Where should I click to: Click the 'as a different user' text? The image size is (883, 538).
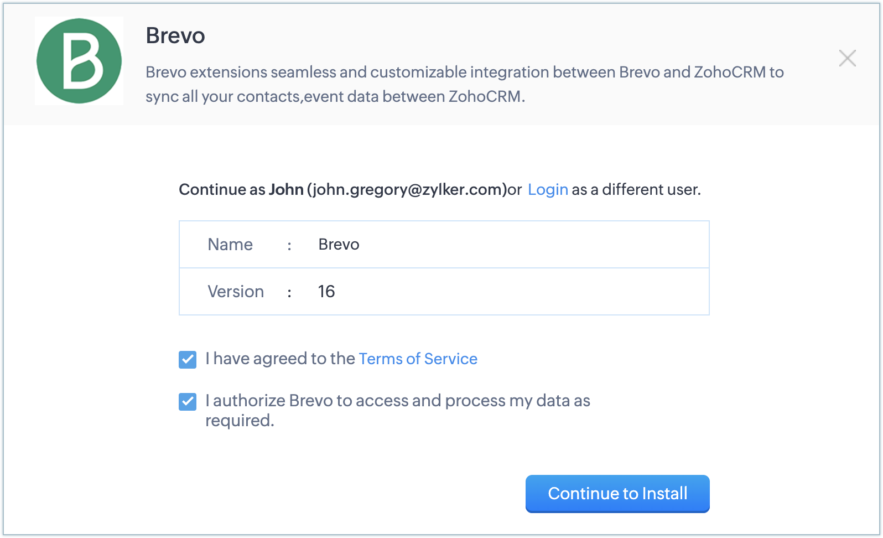tap(636, 189)
